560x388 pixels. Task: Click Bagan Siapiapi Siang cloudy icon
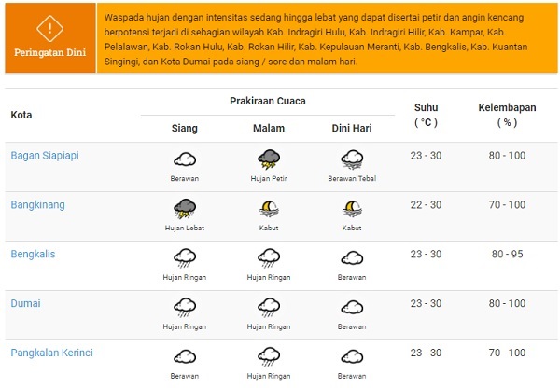185,159
